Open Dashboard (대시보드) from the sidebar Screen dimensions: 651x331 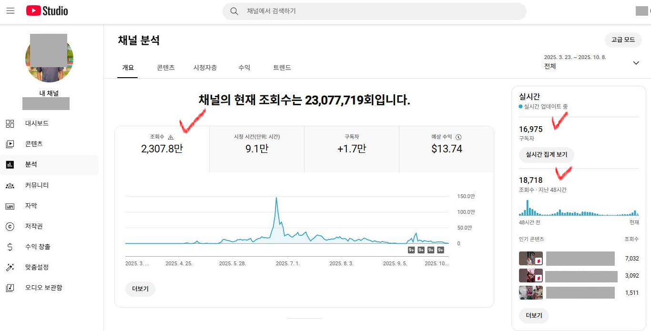coord(37,123)
